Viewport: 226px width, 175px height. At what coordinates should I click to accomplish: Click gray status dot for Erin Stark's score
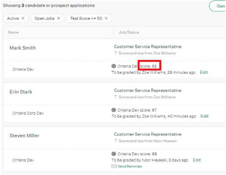tap(113, 110)
